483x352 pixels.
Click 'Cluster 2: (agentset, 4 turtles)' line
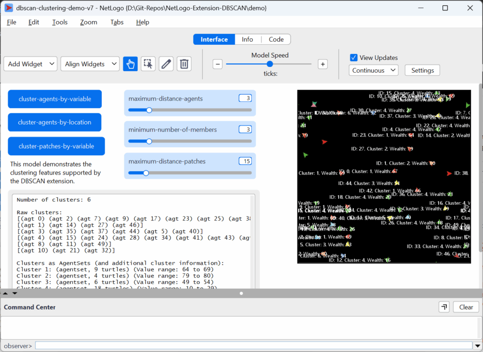coord(115,276)
